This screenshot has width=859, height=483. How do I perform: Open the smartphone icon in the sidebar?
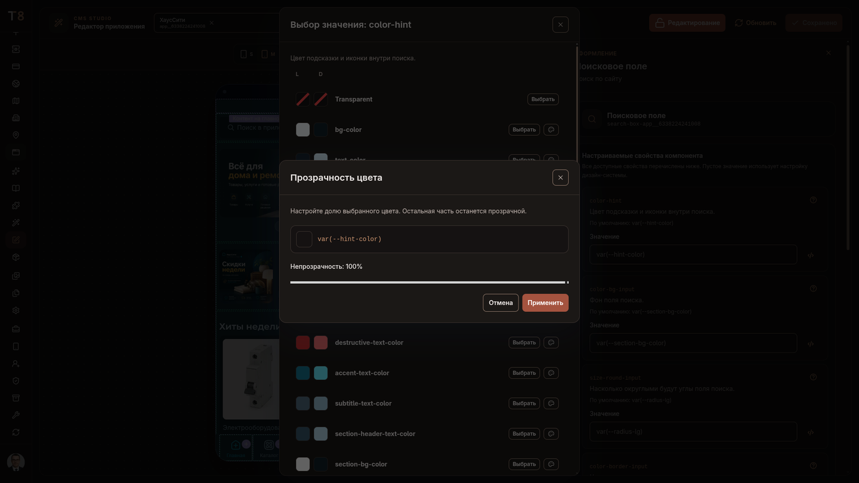pos(16,346)
